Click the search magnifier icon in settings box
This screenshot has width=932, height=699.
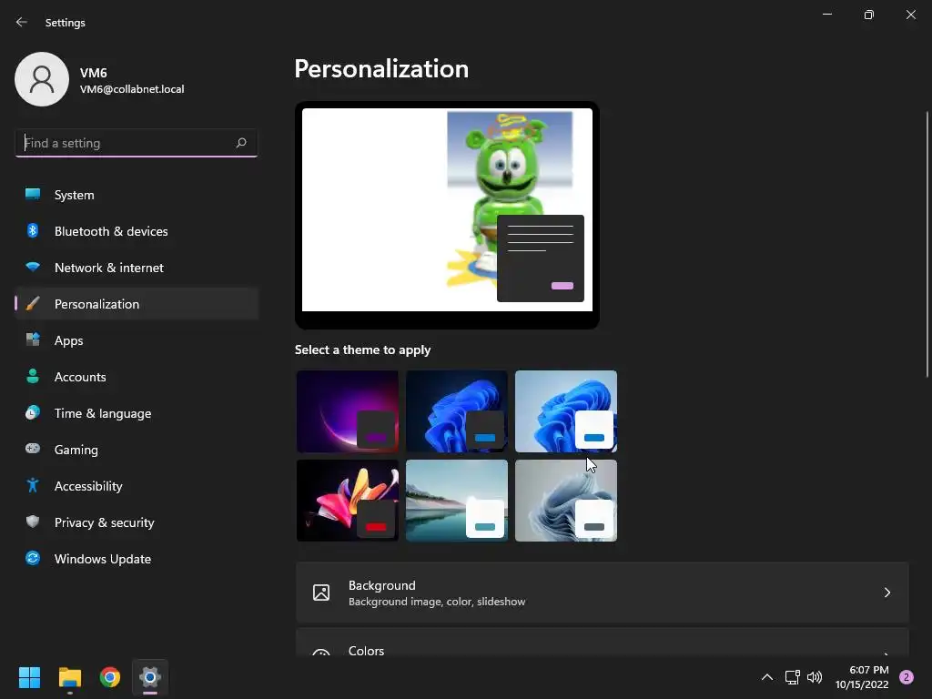pyautogui.click(x=240, y=143)
